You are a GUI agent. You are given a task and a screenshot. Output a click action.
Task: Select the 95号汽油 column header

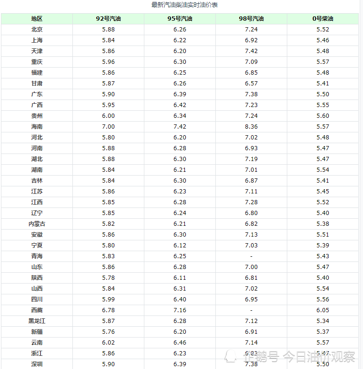[x=180, y=19]
